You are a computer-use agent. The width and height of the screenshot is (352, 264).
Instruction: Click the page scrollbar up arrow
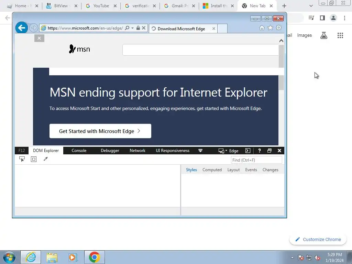pos(281,41)
